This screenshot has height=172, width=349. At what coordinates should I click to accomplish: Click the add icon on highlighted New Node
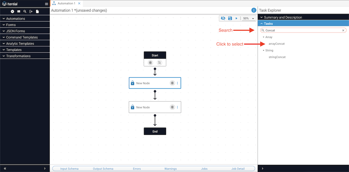coord(172,83)
